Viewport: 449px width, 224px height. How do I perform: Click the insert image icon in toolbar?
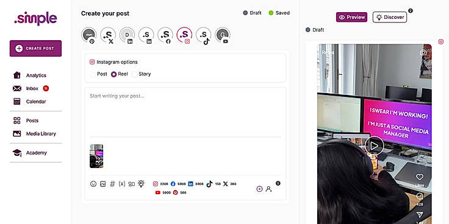[103, 184]
